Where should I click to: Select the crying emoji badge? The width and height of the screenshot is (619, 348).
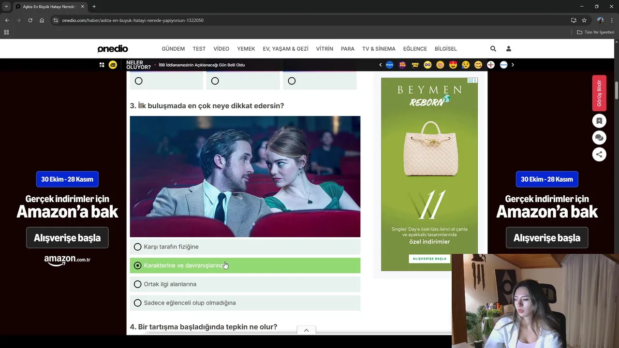pyautogui.click(x=466, y=65)
